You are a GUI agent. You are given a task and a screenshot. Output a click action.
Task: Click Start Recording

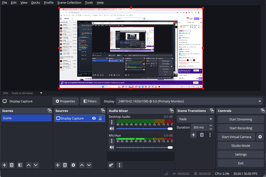click(x=241, y=128)
